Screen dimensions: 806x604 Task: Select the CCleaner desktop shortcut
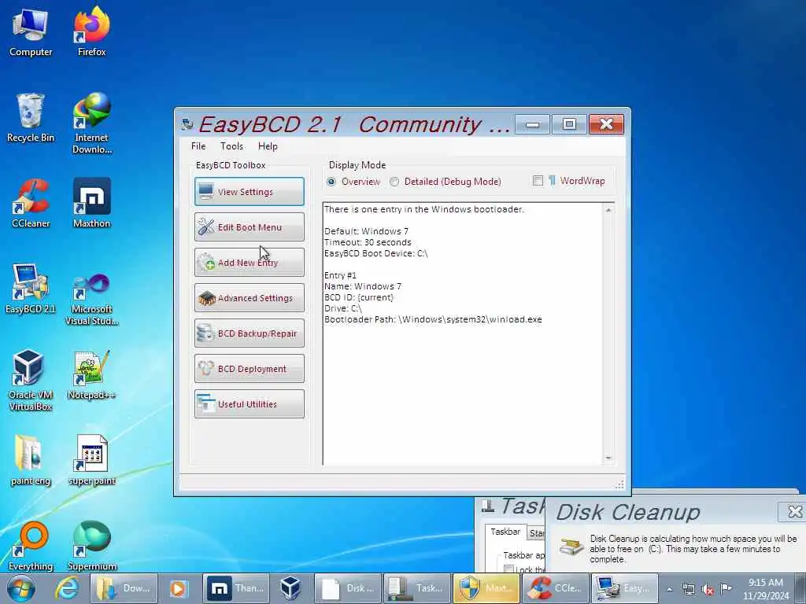click(x=31, y=204)
